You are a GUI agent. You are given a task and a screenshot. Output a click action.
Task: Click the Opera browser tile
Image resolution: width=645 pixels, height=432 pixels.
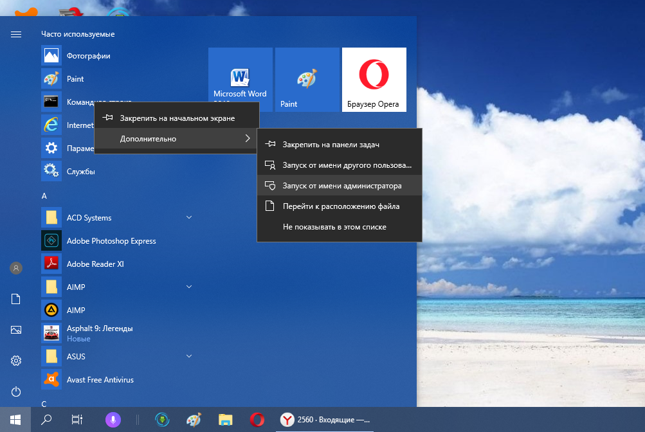[x=374, y=80]
